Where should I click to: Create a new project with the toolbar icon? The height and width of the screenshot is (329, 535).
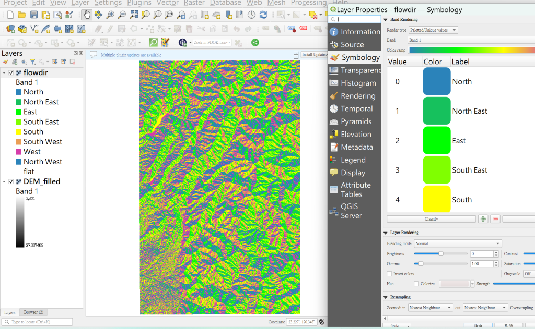[10, 15]
